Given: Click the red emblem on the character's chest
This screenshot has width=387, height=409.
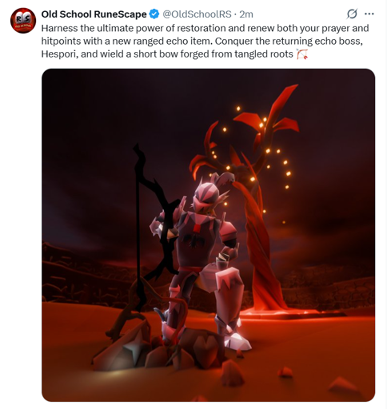Looking at the screenshot, I should click(197, 228).
